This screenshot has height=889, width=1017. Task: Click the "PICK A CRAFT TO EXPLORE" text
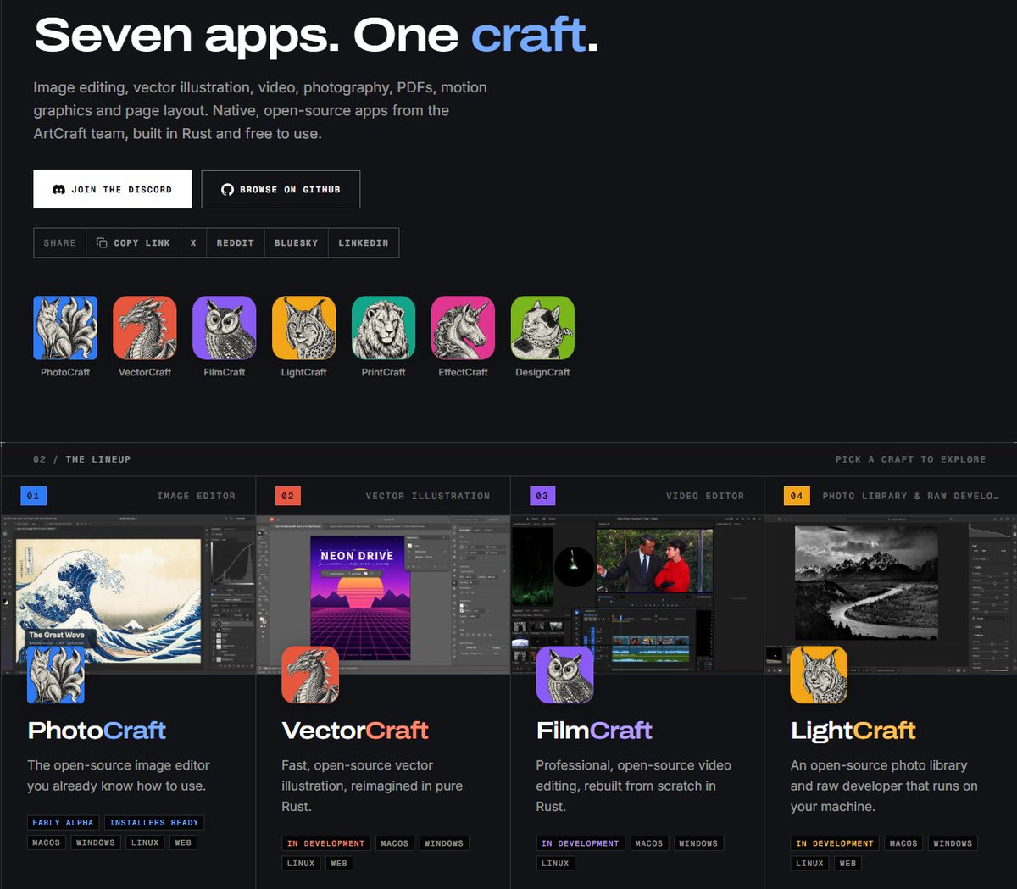coord(911,459)
